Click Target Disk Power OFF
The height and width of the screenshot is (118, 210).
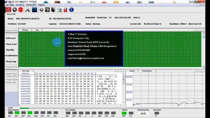[x=11, y=75]
